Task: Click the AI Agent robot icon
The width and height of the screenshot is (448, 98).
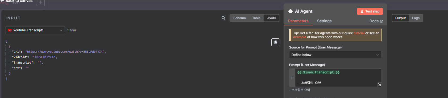Action: [291, 11]
